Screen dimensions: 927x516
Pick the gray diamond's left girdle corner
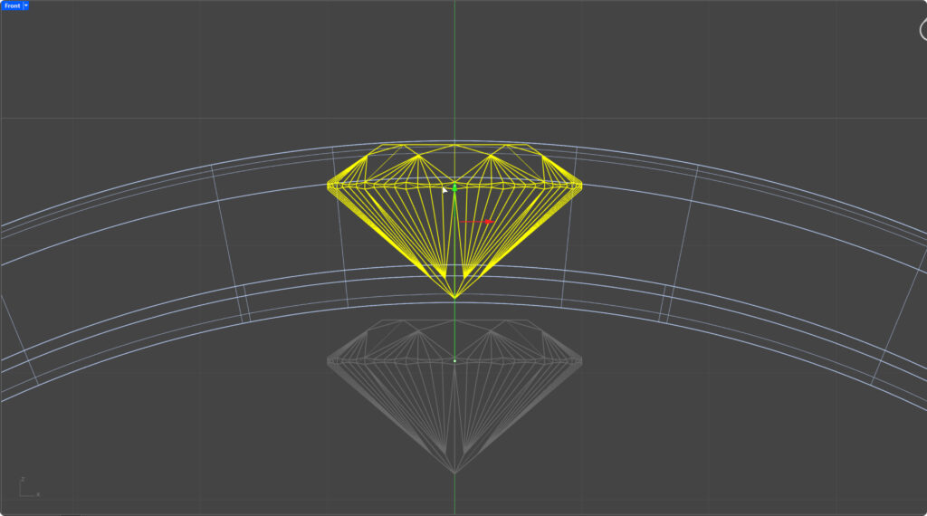click(x=328, y=361)
